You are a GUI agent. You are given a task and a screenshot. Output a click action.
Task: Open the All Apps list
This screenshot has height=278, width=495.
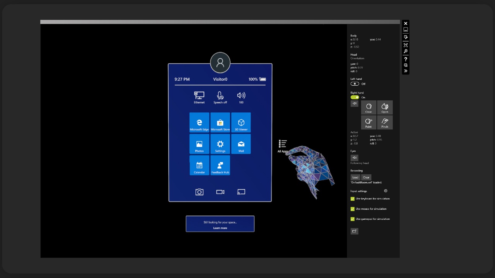click(283, 146)
